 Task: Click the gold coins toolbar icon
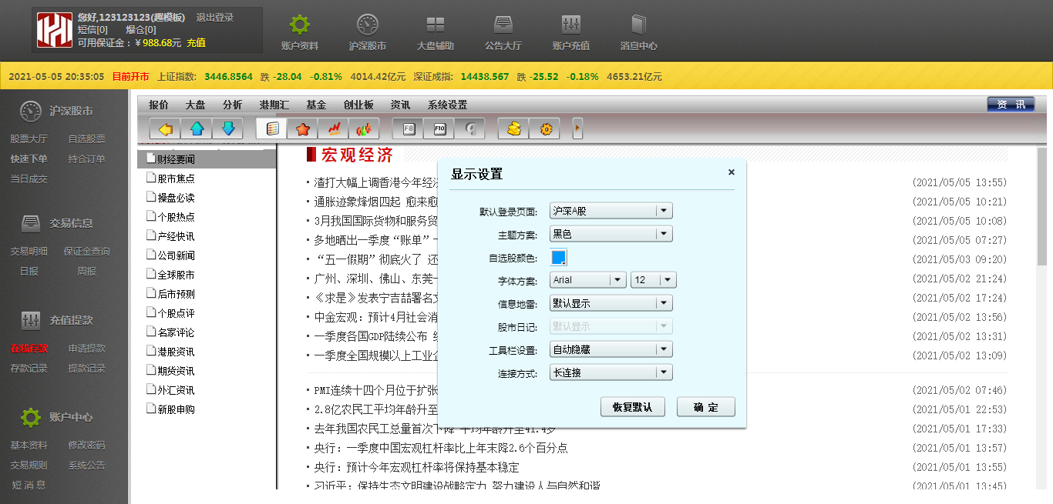click(514, 129)
